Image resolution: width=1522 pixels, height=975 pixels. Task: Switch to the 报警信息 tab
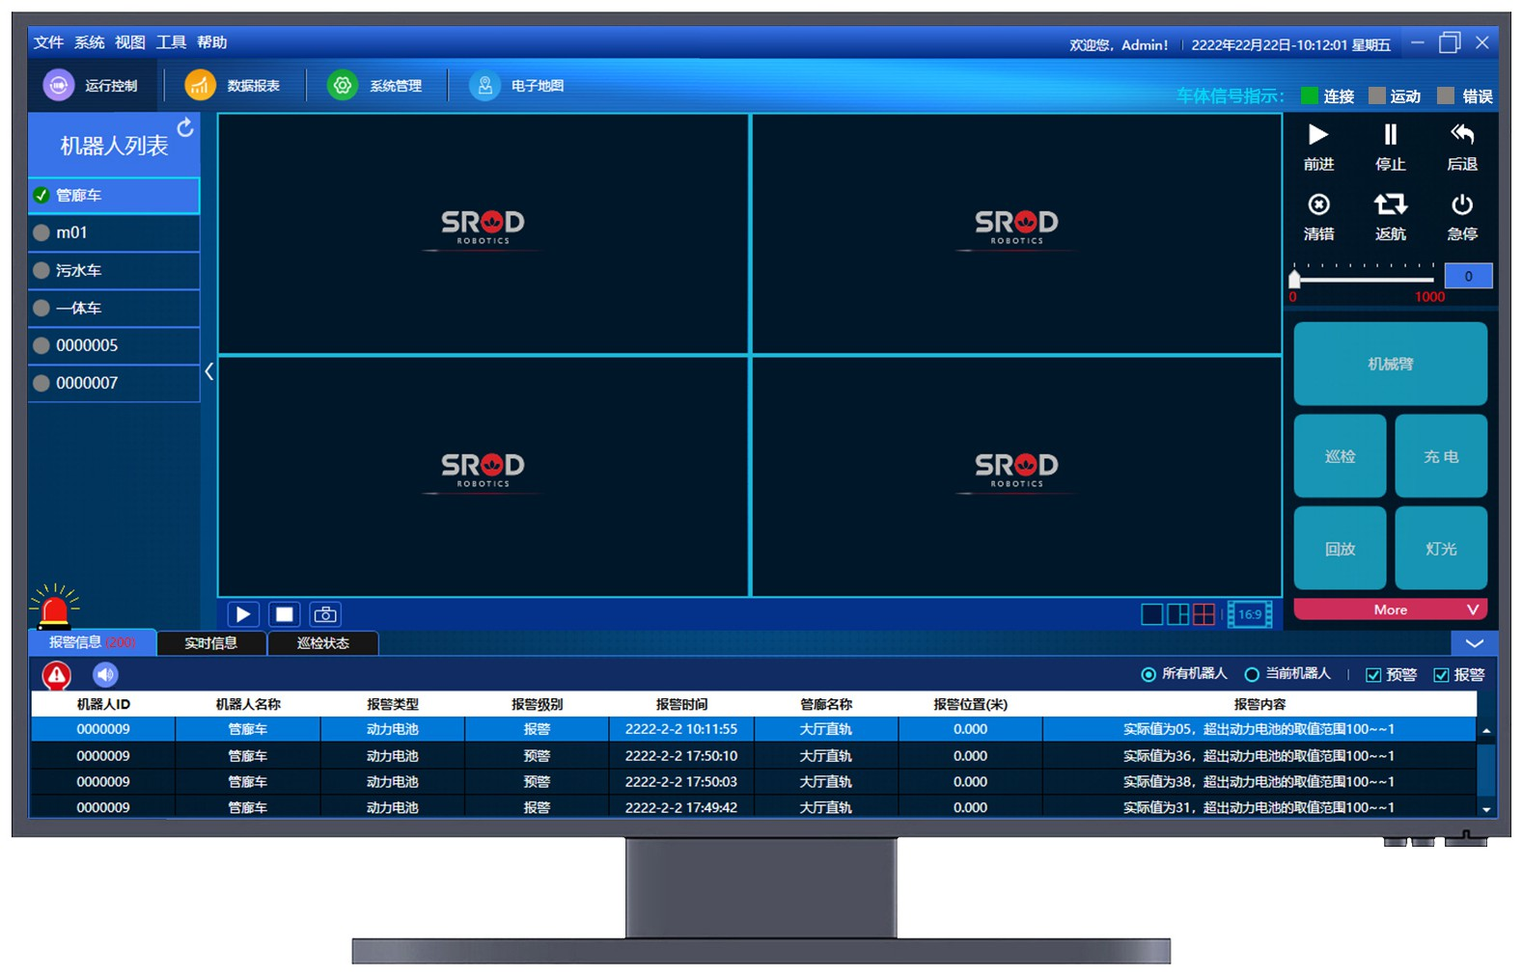click(93, 642)
